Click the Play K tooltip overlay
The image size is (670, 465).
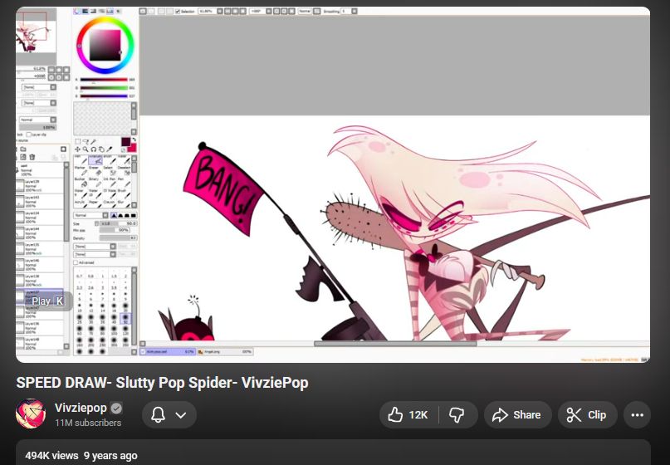point(48,301)
